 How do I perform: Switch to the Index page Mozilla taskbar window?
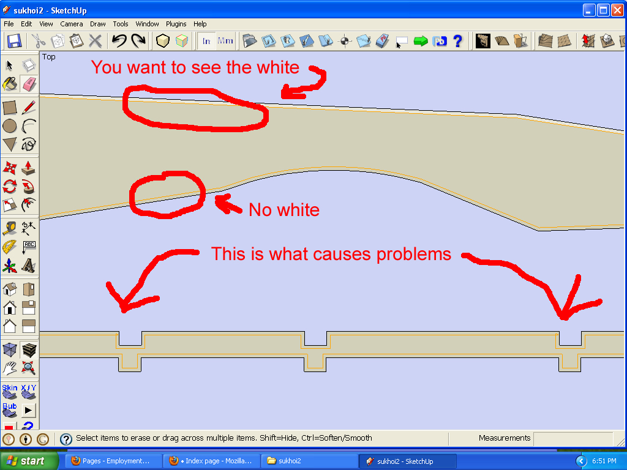click(212, 461)
